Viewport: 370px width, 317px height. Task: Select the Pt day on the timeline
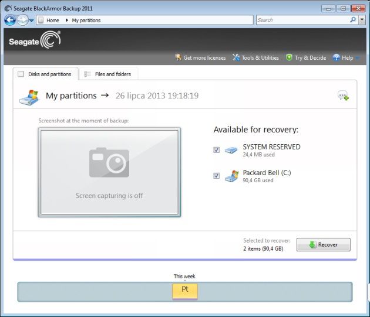click(x=185, y=291)
